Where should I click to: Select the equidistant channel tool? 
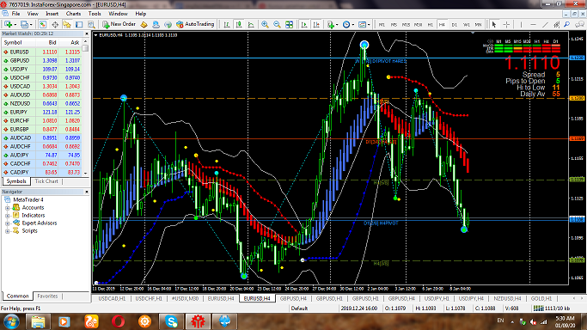tap(556, 24)
